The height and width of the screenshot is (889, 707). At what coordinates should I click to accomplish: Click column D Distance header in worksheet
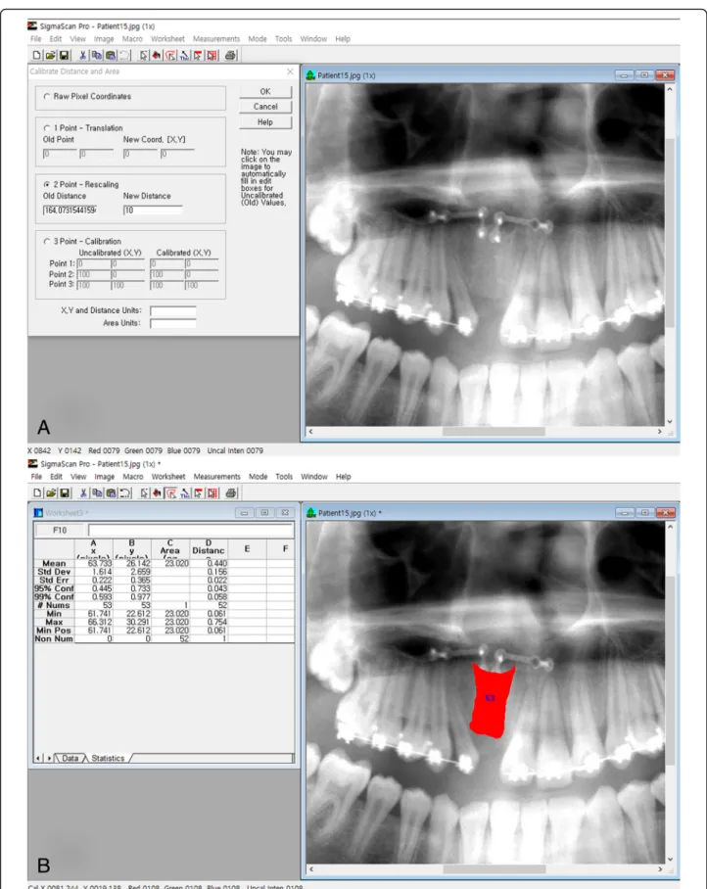click(x=209, y=550)
